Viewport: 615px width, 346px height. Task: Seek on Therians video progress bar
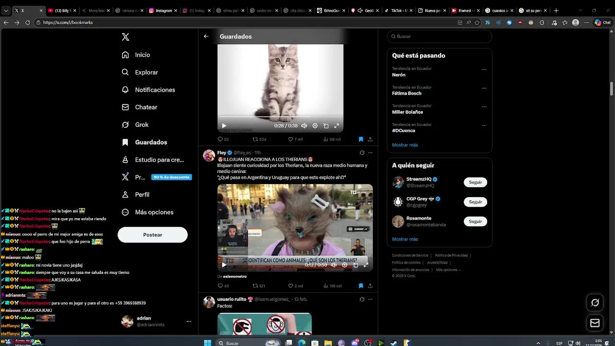pos(295,257)
